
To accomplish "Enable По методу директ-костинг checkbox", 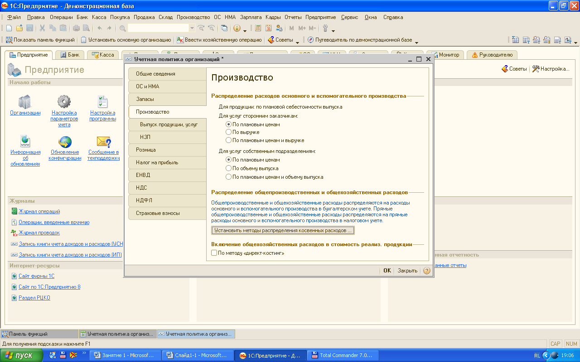I will pos(248,253).
